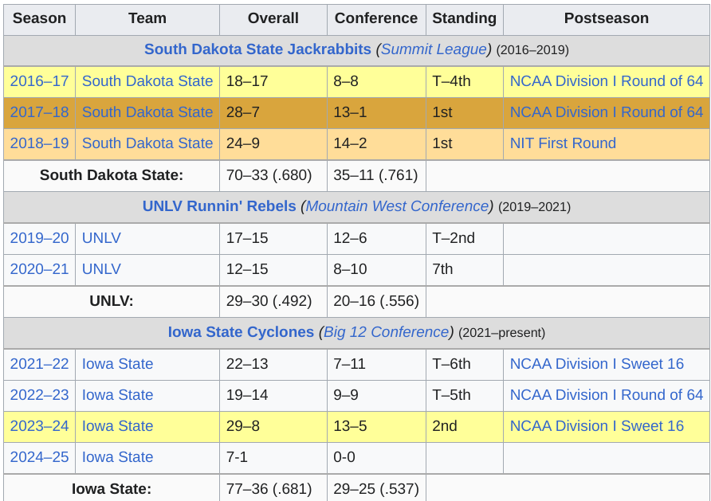711x501 pixels.
Task: Click NCAA Division I Sweet 16 for 2021–22
Action: [597, 364]
